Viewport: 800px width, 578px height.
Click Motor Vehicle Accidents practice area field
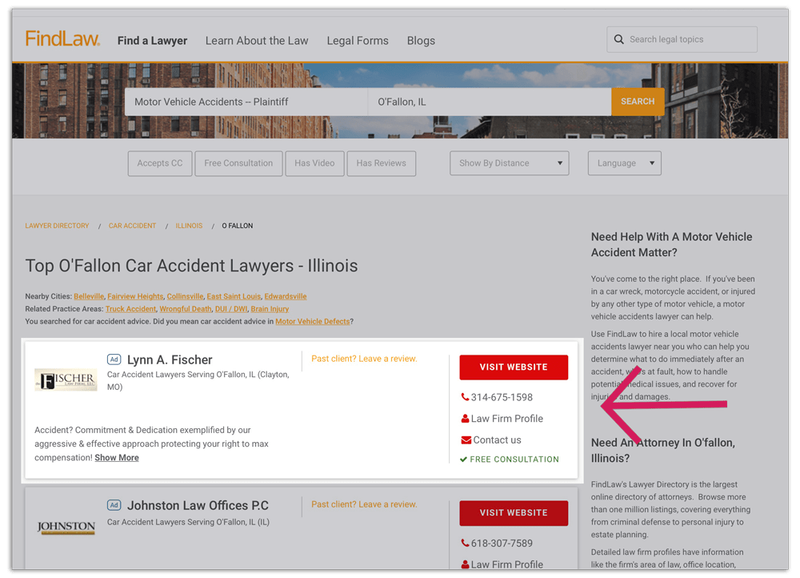[246, 102]
